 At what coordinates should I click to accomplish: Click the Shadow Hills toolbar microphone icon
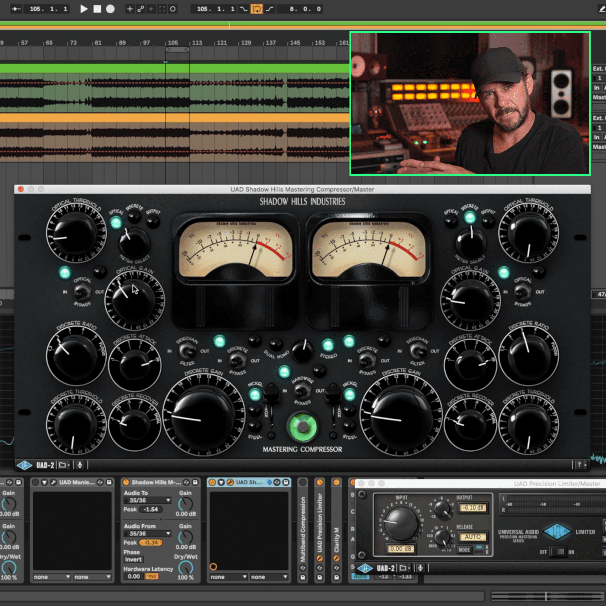coord(80,465)
